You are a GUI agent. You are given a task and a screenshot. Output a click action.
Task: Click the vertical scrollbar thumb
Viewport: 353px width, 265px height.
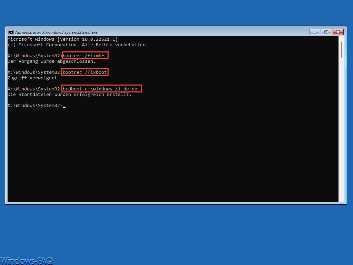tap(342, 50)
